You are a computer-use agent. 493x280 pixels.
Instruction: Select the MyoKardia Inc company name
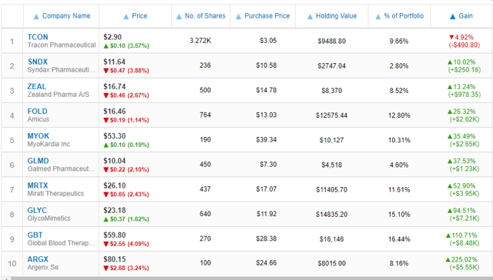pyautogui.click(x=49, y=144)
